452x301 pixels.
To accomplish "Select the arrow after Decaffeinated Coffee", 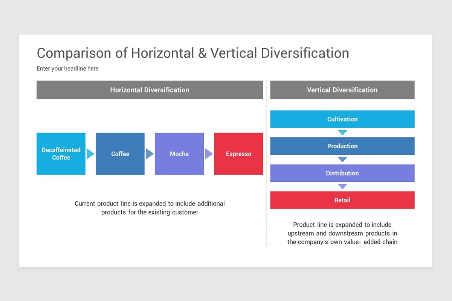I will click(90, 154).
